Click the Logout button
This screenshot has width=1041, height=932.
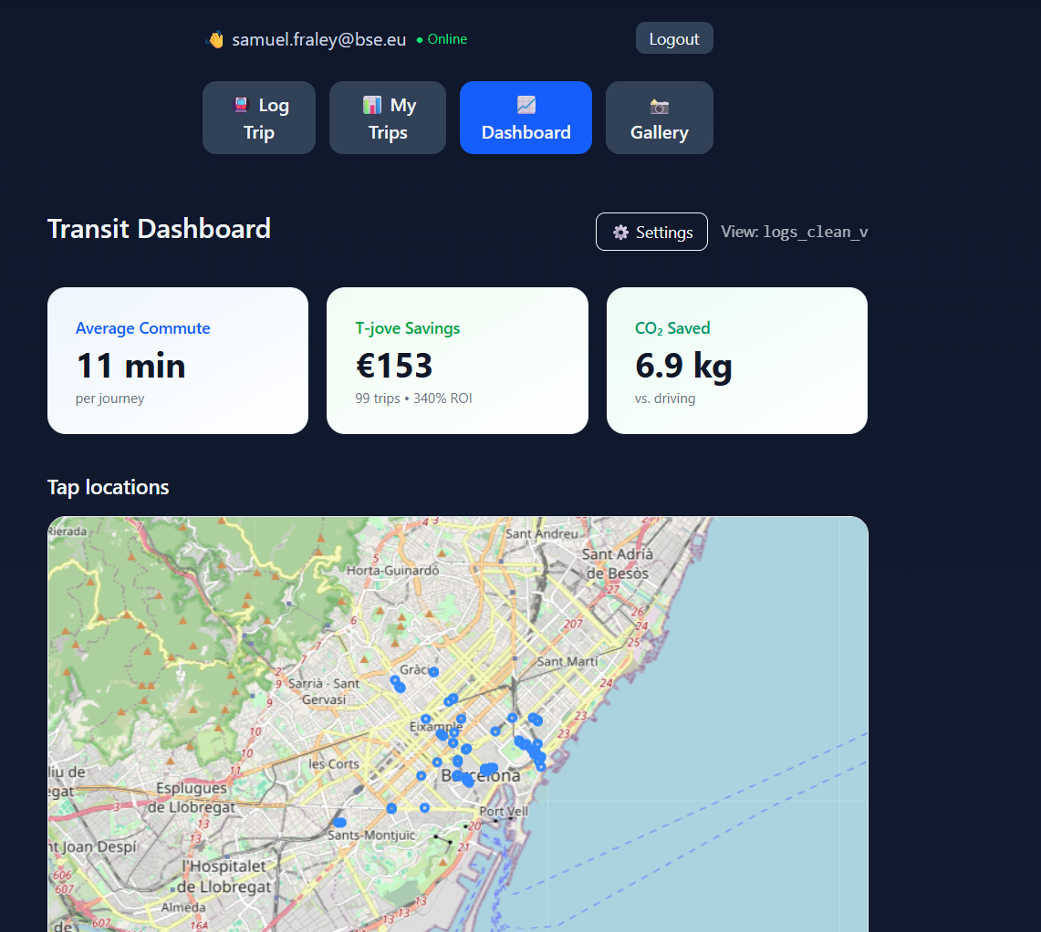(674, 38)
